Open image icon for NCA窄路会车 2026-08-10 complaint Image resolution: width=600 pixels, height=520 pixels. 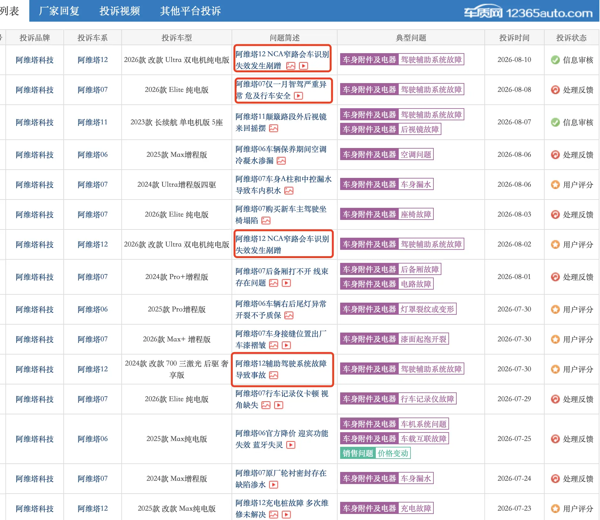[x=291, y=66]
